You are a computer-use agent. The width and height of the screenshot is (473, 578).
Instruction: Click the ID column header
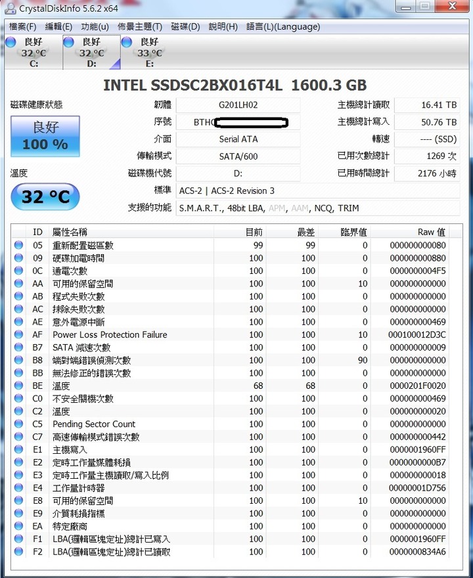pyautogui.click(x=37, y=232)
